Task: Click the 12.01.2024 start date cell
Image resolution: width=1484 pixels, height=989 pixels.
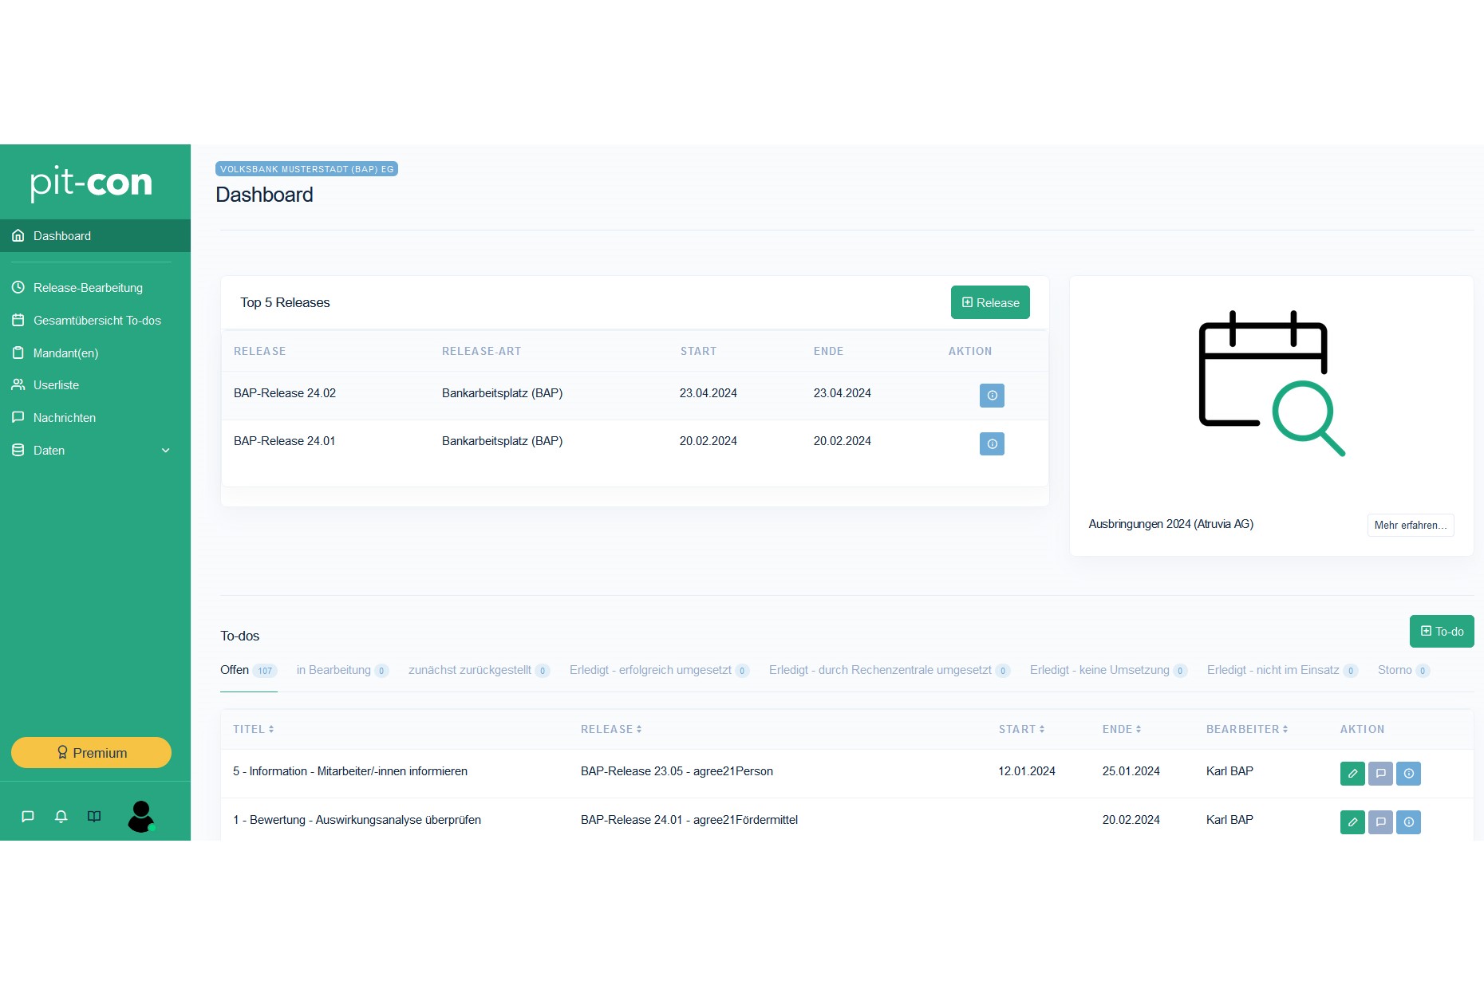Action: pos(1027,771)
